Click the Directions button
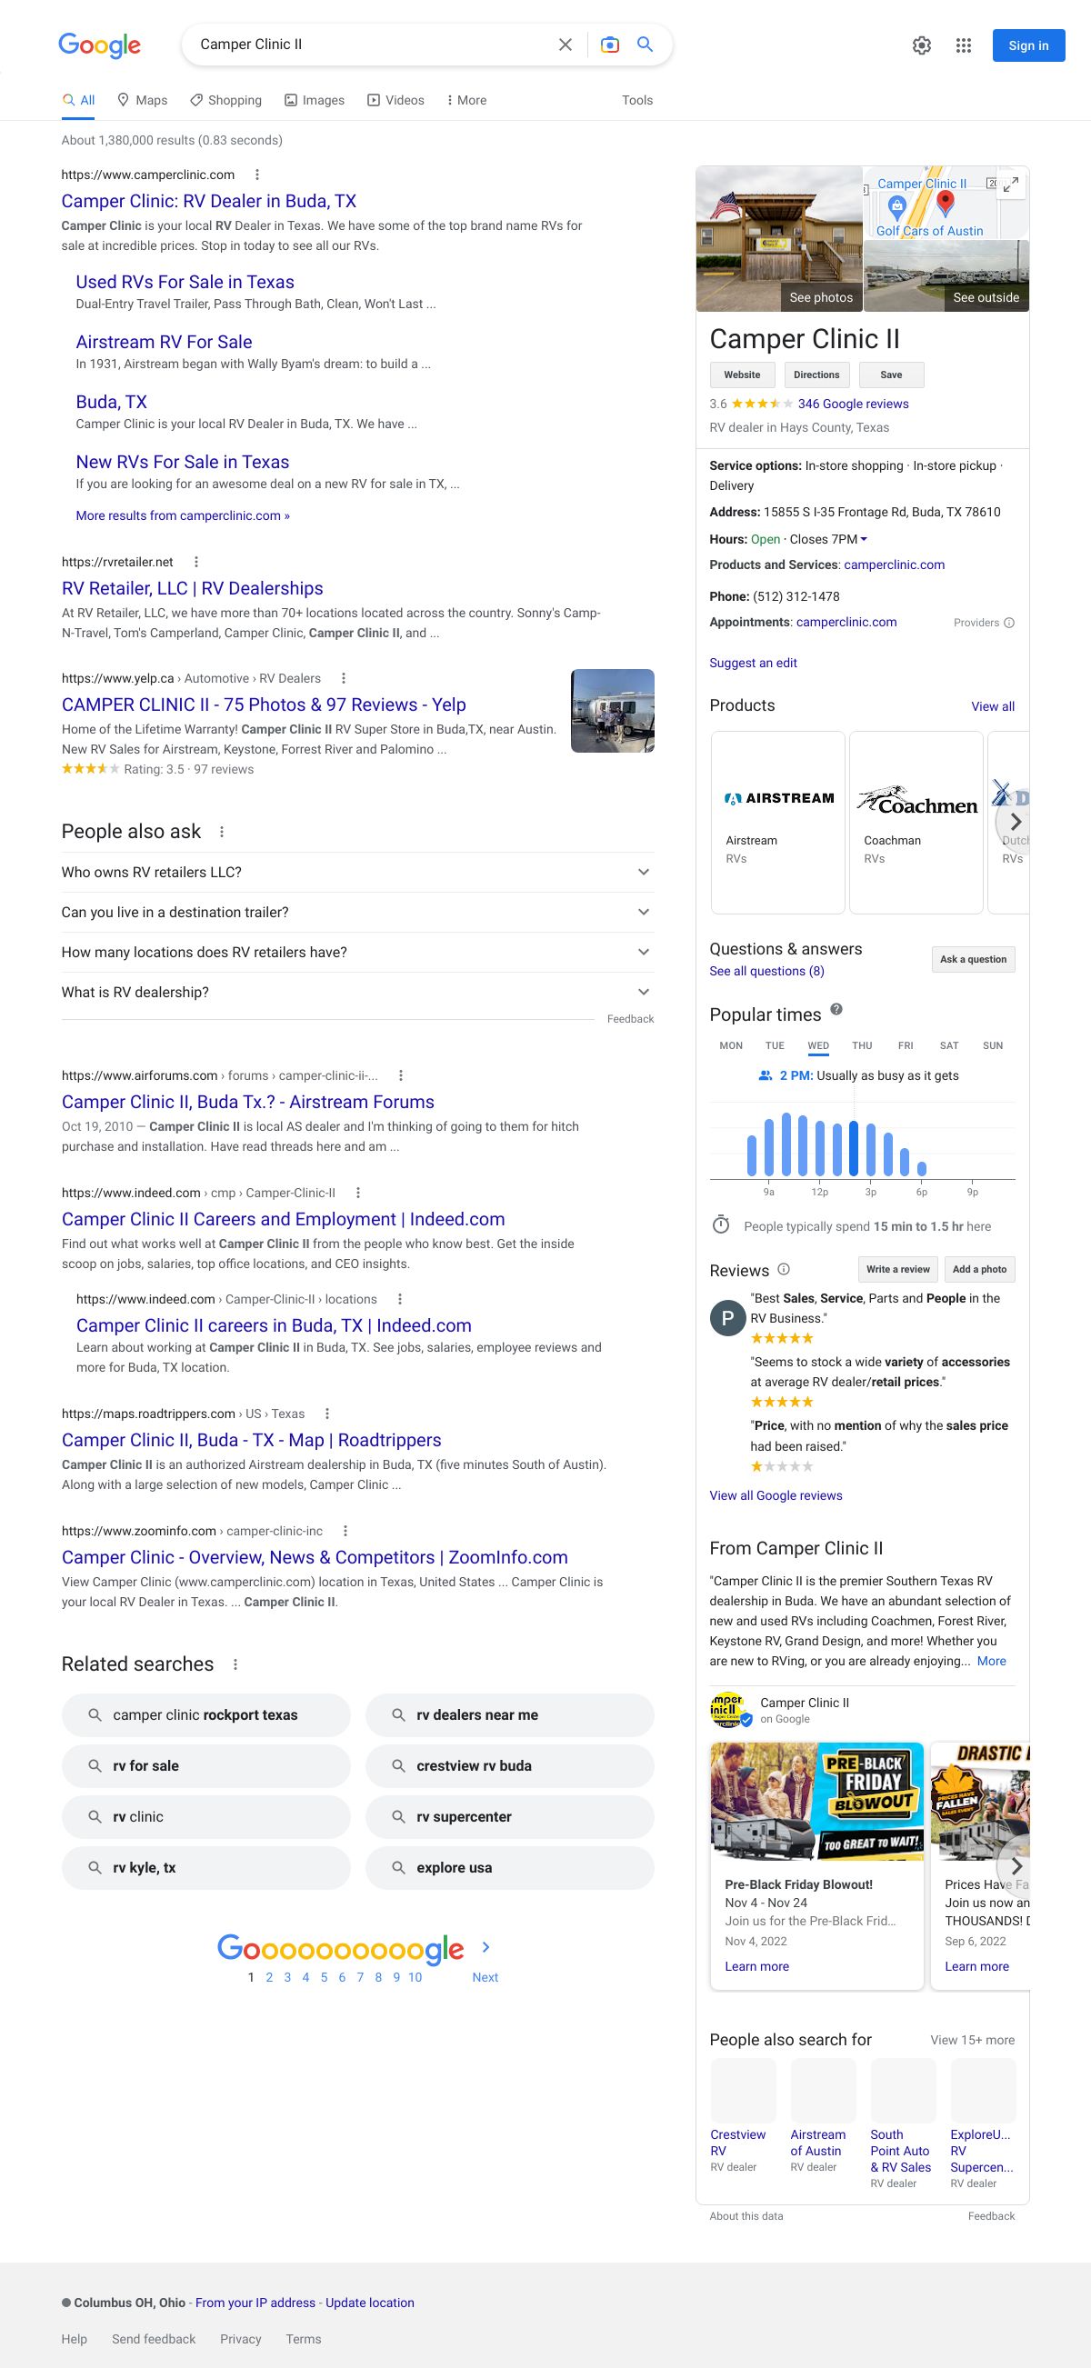The image size is (1091, 2368). [x=816, y=375]
